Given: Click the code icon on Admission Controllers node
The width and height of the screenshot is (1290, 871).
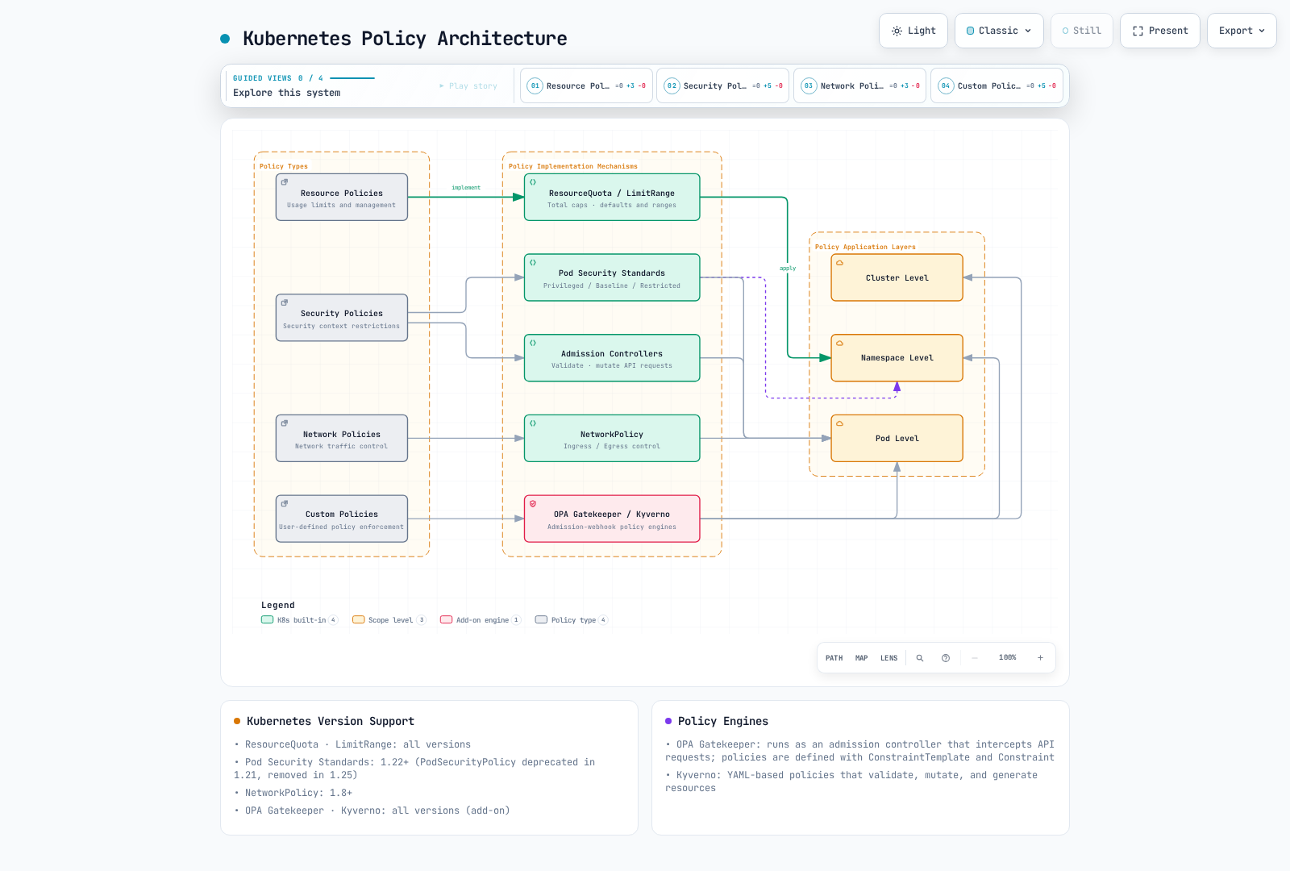Looking at the screenshot, I should tap(533, 343).
